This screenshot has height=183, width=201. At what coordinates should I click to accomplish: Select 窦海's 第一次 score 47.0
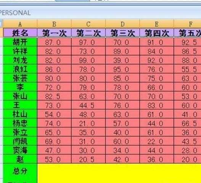point(54,150)
